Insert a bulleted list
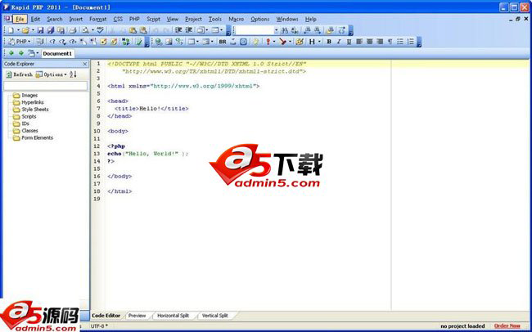 pos(400,42)
